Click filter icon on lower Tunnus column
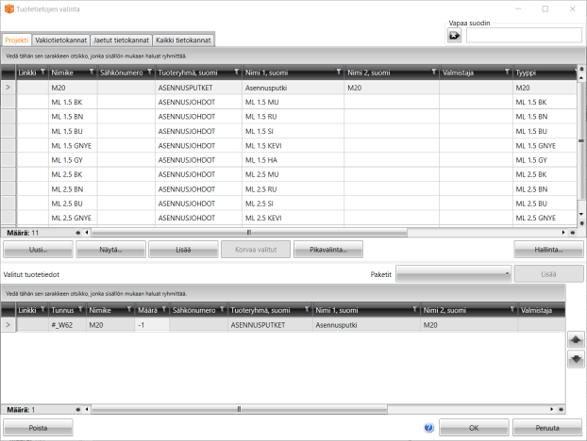The image size is (587, 441). (x=79, y=309)
